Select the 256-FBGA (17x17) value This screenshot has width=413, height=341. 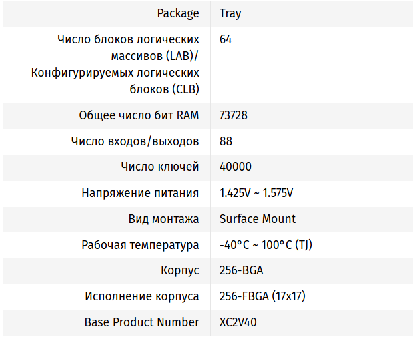(262, 296)
